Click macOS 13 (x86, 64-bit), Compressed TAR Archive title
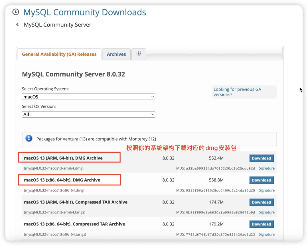Image resolution: width=308 pixels, height=246 pixels. [x=74, y=224]
